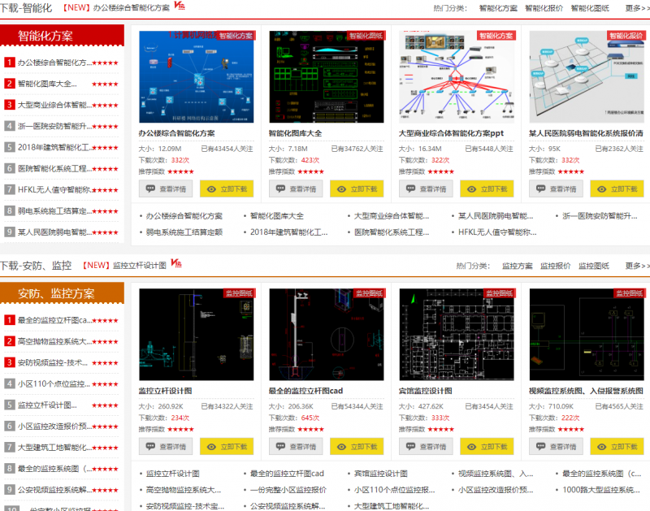Click the NEW 监控立杆设计图 headline link
Image resolution: width=650 pixels, height=511 pixels.
coord(139,266)
